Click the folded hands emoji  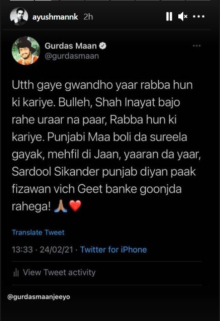(60, 206)
